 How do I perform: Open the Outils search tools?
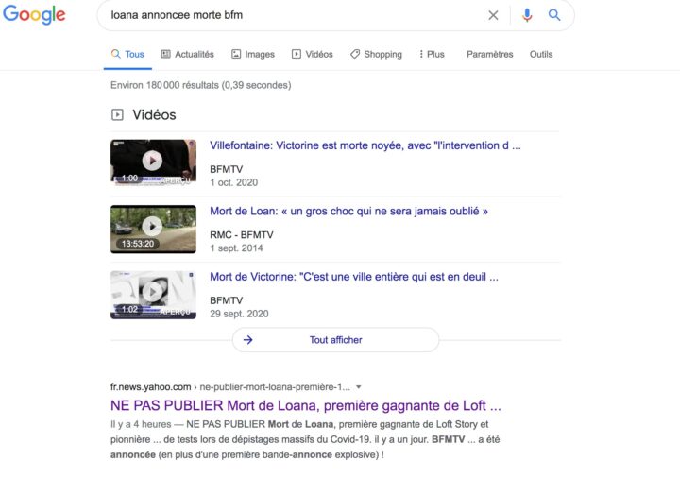click(541, 54)
